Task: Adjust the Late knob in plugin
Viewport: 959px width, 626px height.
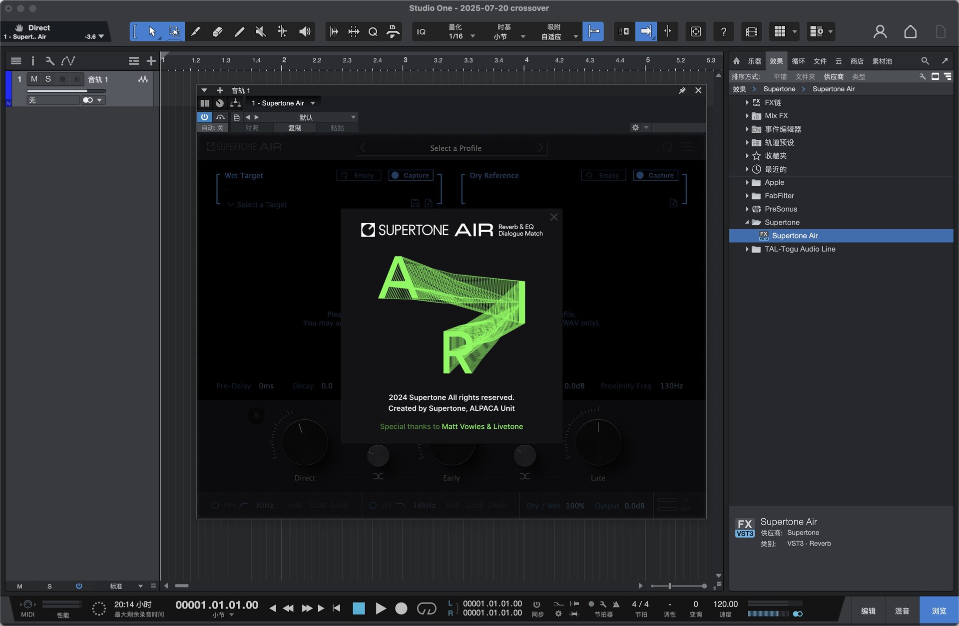Action: 598,442
